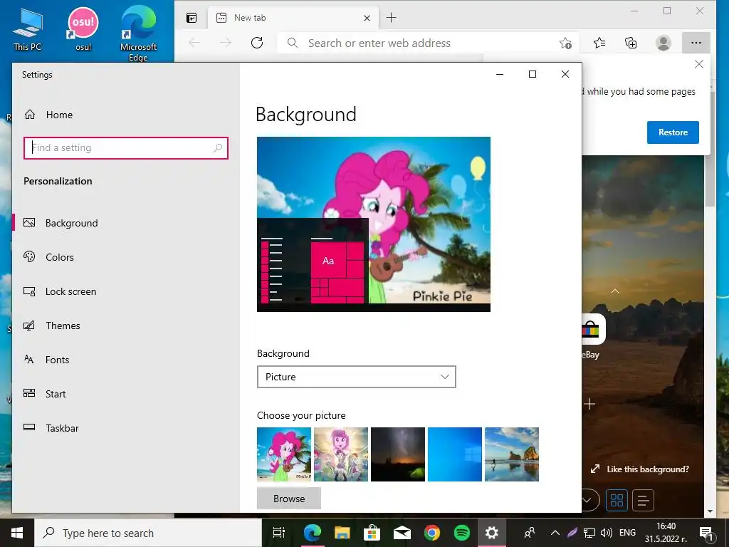729x547 pixels.
Task: Open the osu! desktop shortcut
Action: pos(83,28)
